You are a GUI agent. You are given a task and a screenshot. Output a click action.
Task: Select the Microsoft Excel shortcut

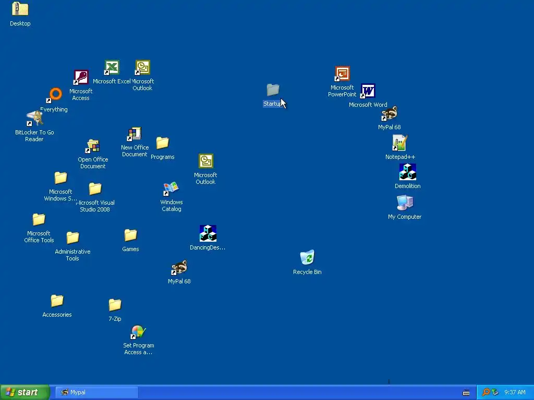[112, 68]
